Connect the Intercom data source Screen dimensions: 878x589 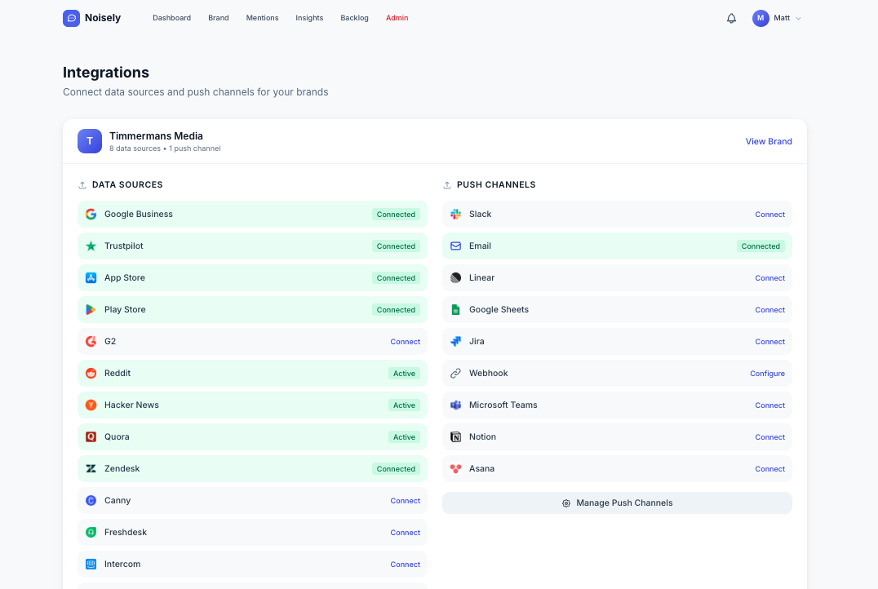tap(406, 565)
